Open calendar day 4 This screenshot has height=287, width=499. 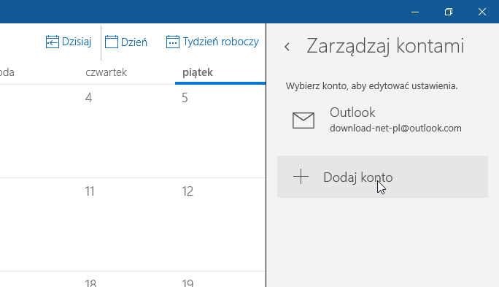[x=88, y=98]
